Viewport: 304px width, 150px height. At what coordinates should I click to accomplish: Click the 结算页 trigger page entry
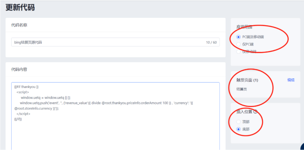point(242,89)
